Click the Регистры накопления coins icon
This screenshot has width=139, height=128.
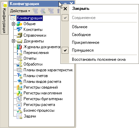19,93
